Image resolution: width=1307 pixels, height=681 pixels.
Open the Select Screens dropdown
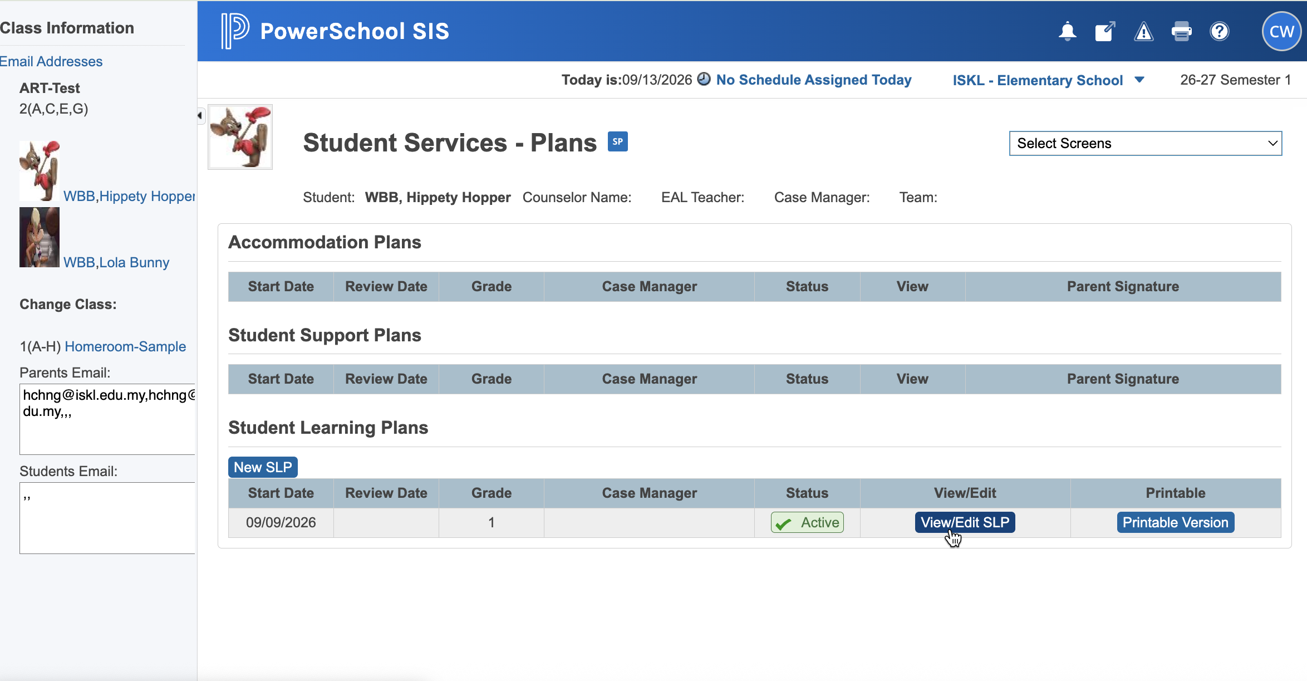coord(1145,143)
